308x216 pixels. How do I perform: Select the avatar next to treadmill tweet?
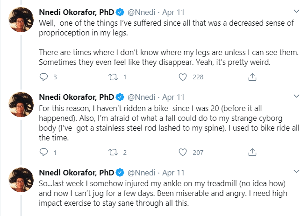tap(21, 180)
